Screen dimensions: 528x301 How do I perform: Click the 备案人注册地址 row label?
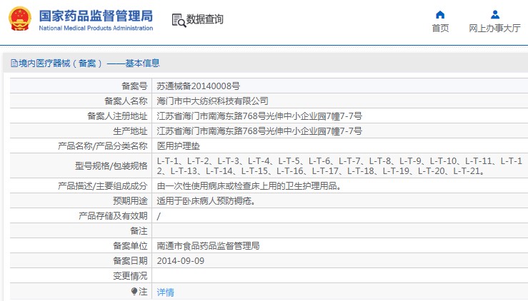(x=117, y=116)
